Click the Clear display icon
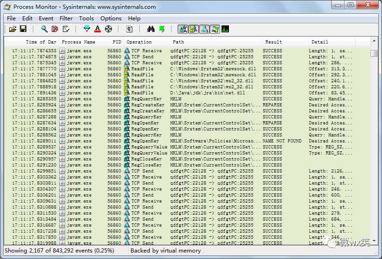The height and width of the screenshot is (259, 382). tap(66, 29)
